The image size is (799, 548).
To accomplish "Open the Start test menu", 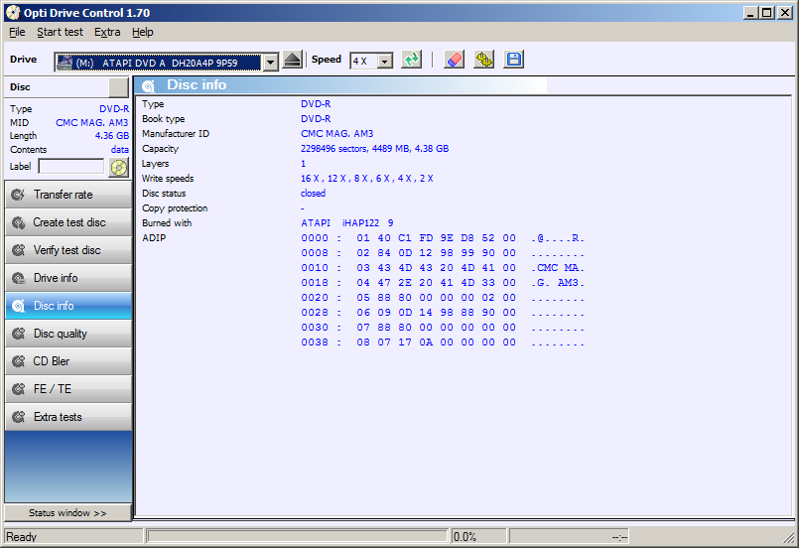I will tap(60, 32).
